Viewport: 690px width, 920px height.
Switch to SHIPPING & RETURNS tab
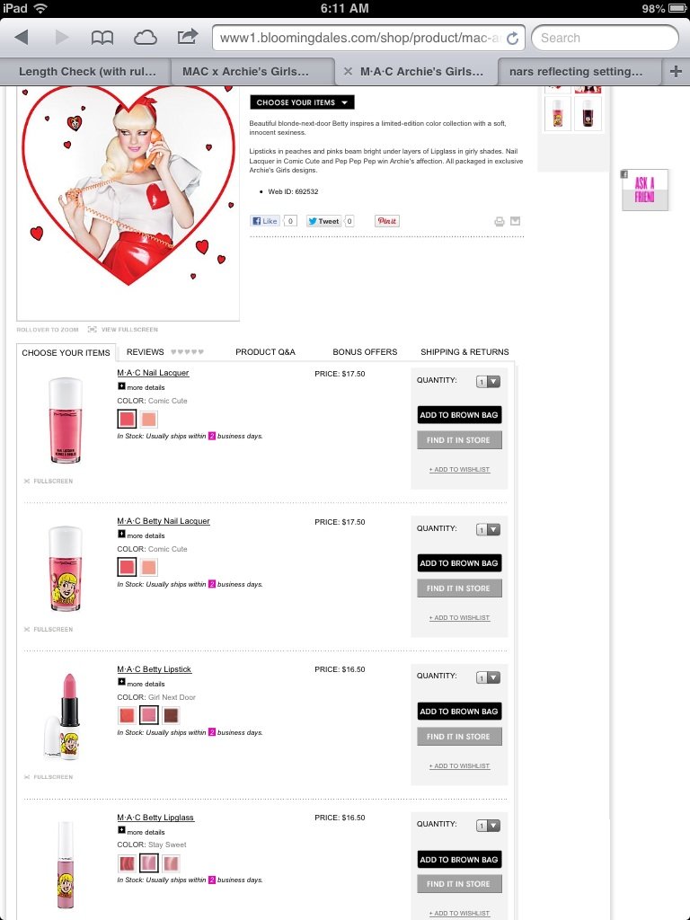click(x=464, y=352)
